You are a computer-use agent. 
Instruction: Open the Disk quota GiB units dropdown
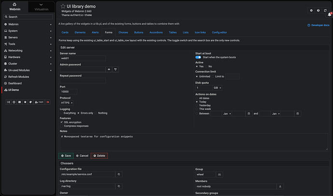pyautogui.click(x=218, y=88)
